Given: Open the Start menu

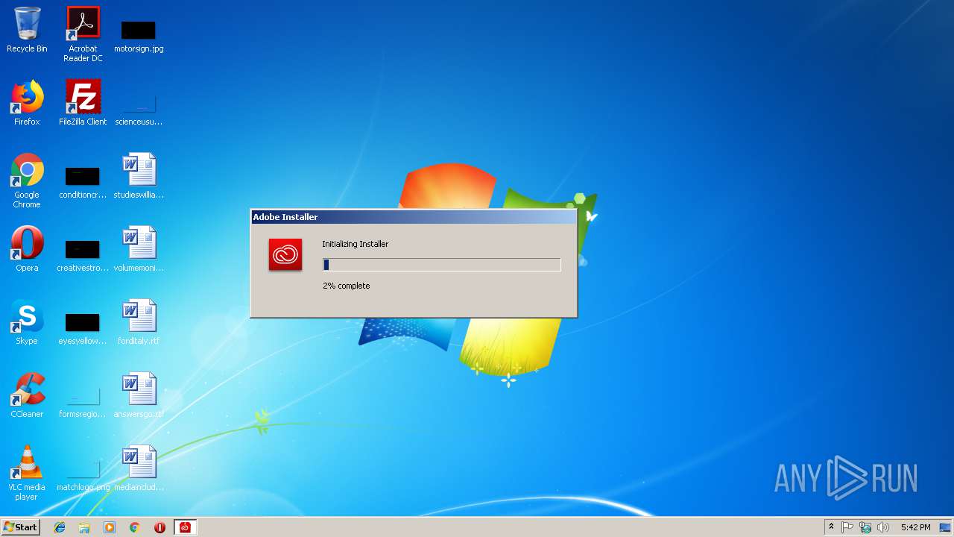Looking at the screenshot, I should (x=21, y=527).
